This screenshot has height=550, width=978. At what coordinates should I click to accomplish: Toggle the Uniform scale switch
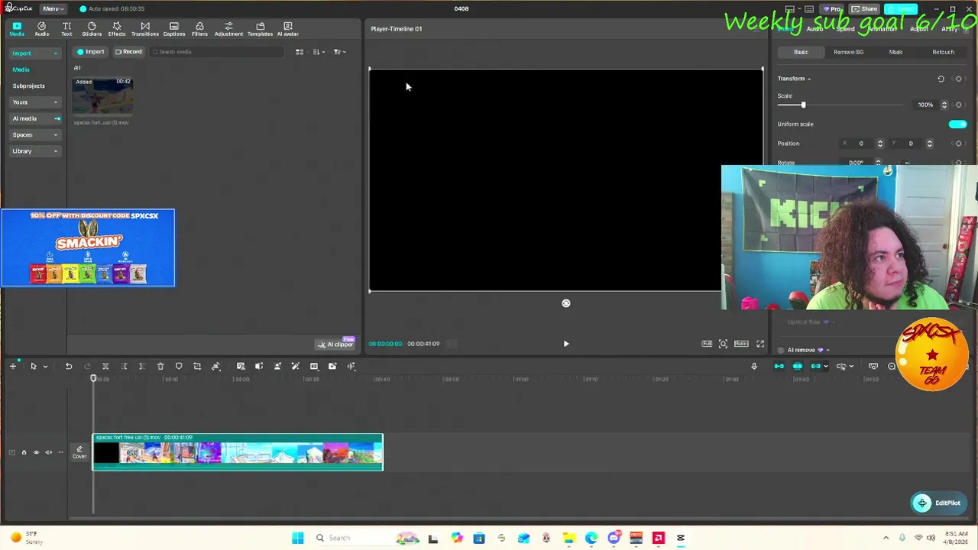957,124
